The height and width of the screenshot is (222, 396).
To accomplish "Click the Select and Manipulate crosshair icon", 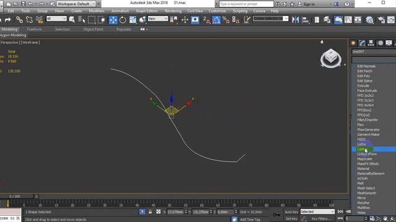I will coord(184,20).
